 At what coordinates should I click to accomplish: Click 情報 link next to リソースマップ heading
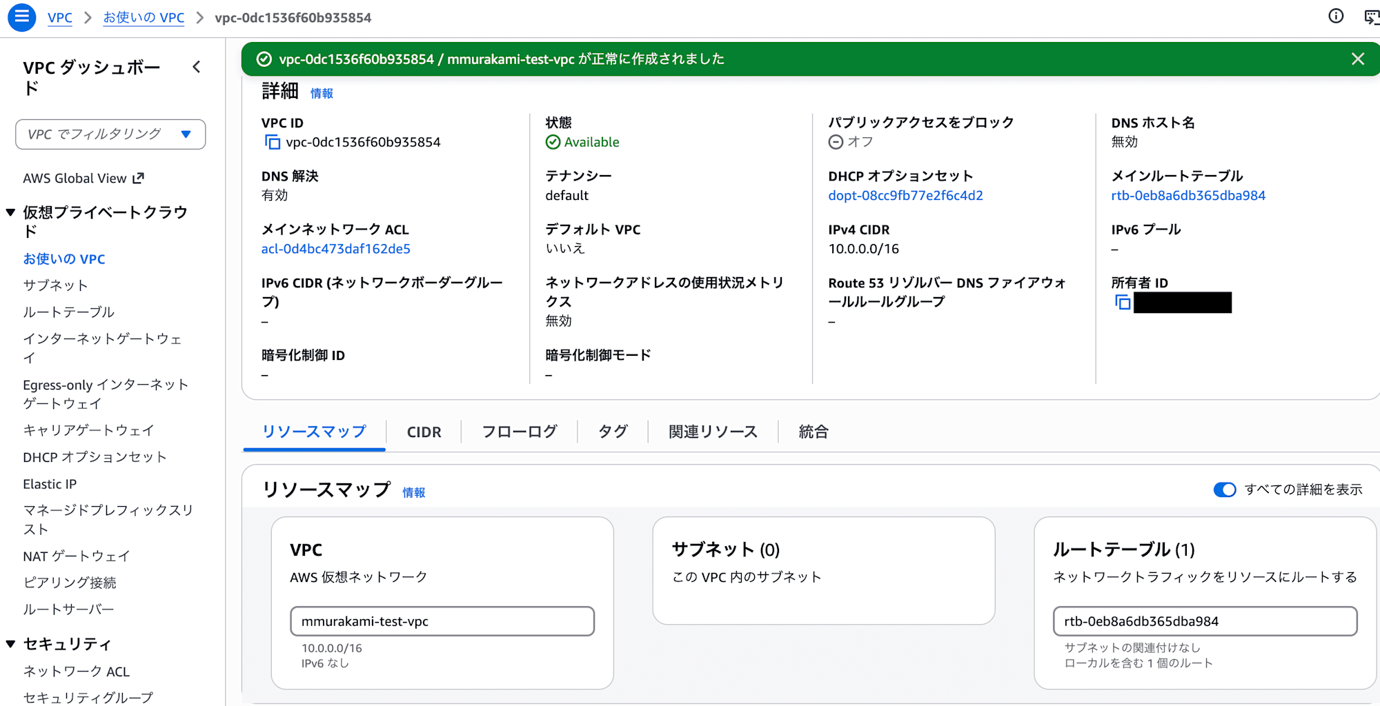coord(414,492)
